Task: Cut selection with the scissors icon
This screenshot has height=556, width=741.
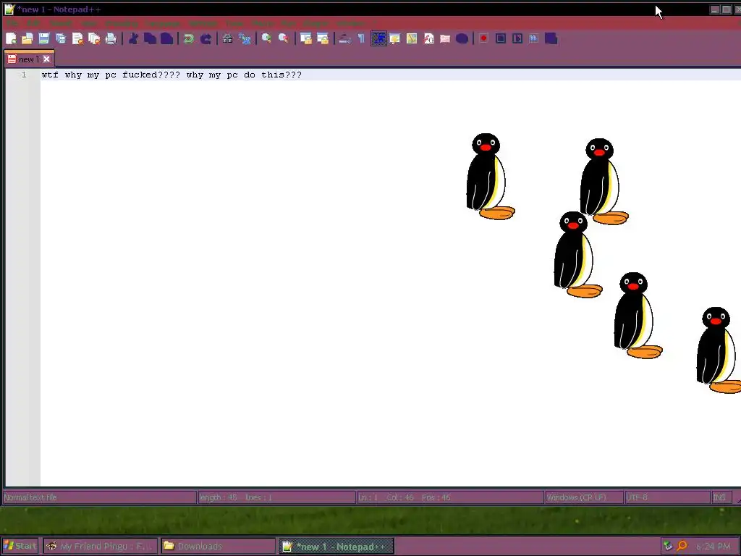Action: (133, 39)
